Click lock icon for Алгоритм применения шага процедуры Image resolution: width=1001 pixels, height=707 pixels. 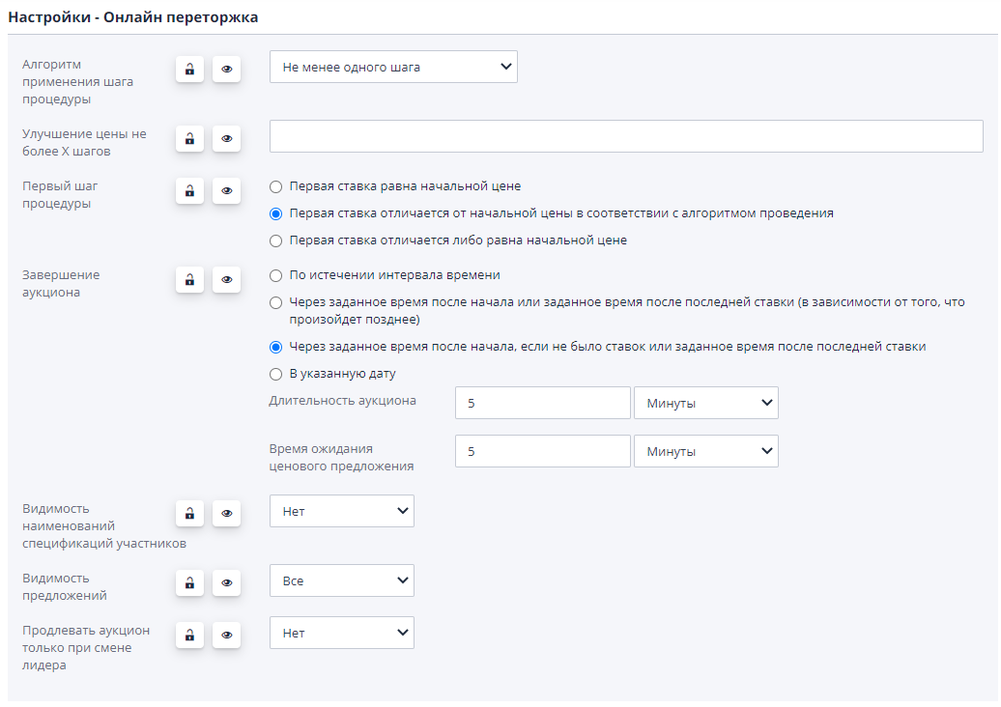pos(189,69)
